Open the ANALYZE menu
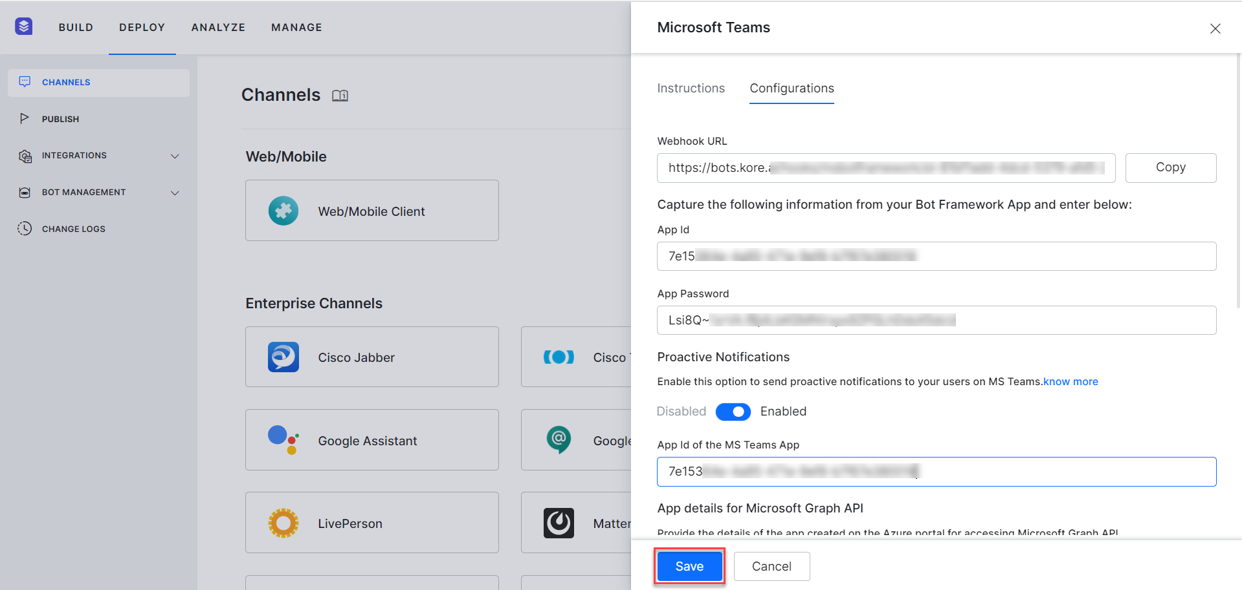The height and width of the screenshot is (590, 1242). 217,27
